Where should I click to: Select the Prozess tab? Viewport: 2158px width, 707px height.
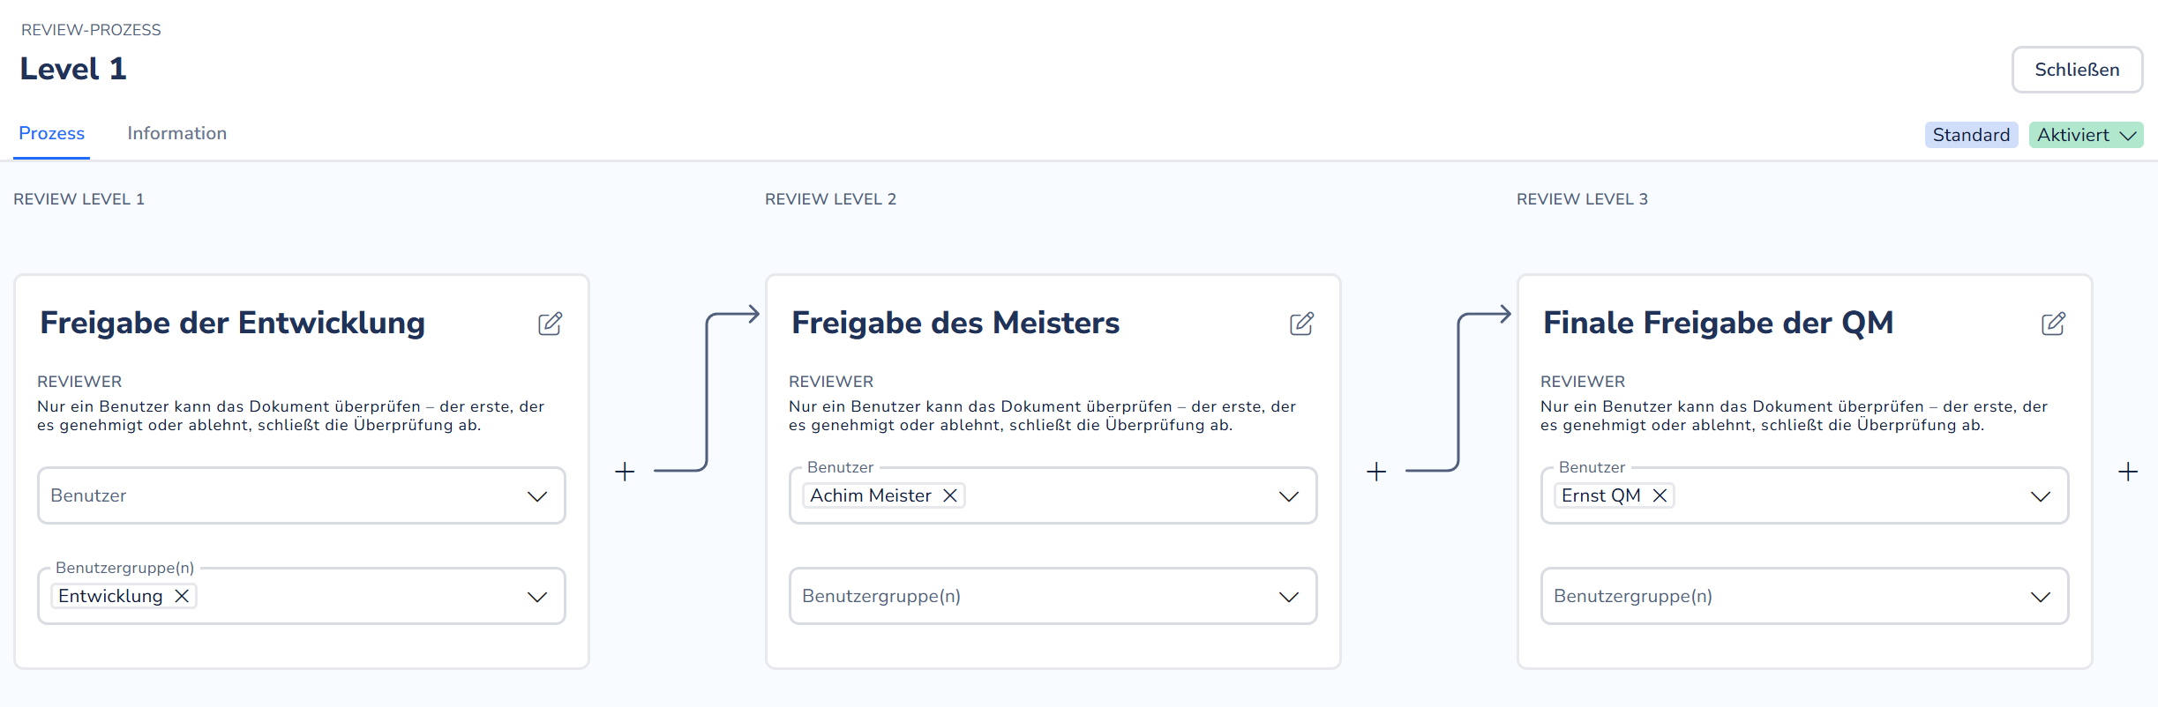(x=51, y=133)
